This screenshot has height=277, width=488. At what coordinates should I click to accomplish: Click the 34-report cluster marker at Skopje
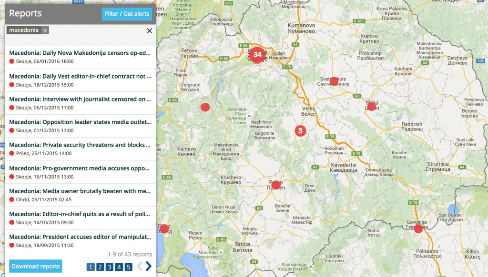pos(257,55)
